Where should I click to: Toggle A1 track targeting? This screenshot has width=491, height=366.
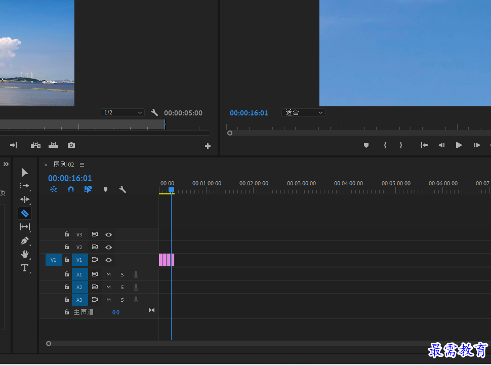click(79, 274)
